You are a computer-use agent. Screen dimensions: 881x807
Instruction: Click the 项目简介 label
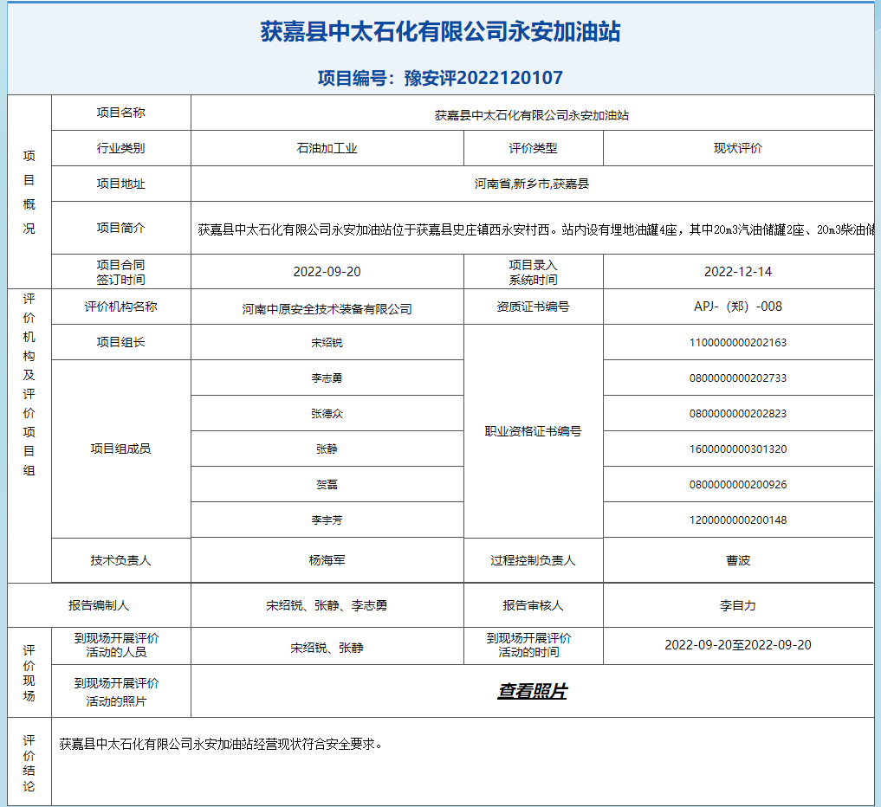coord(120,228)
